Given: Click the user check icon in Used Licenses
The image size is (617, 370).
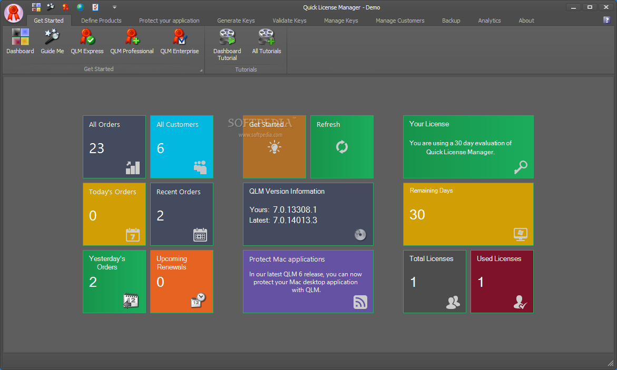Looking at the screenshot, I should click(520, 302).
